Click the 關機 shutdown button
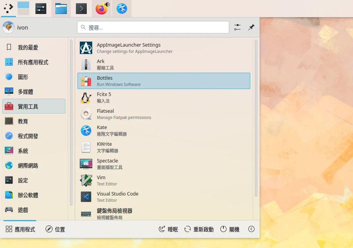The height and width of the screenshot is (248, 353). 230,229
